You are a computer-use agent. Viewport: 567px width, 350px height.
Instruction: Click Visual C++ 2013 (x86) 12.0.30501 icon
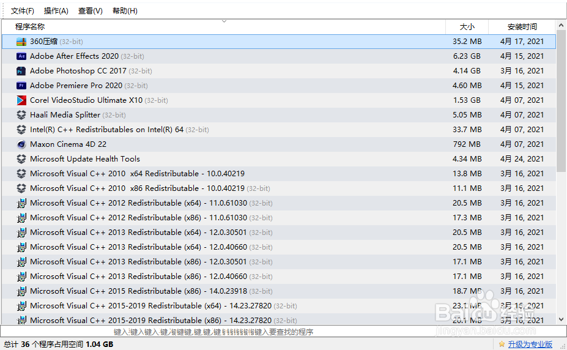tap(21, 262)
